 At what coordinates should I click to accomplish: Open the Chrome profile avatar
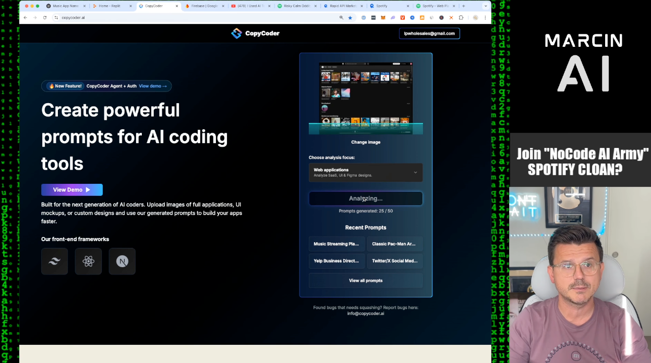coord(475,17)
